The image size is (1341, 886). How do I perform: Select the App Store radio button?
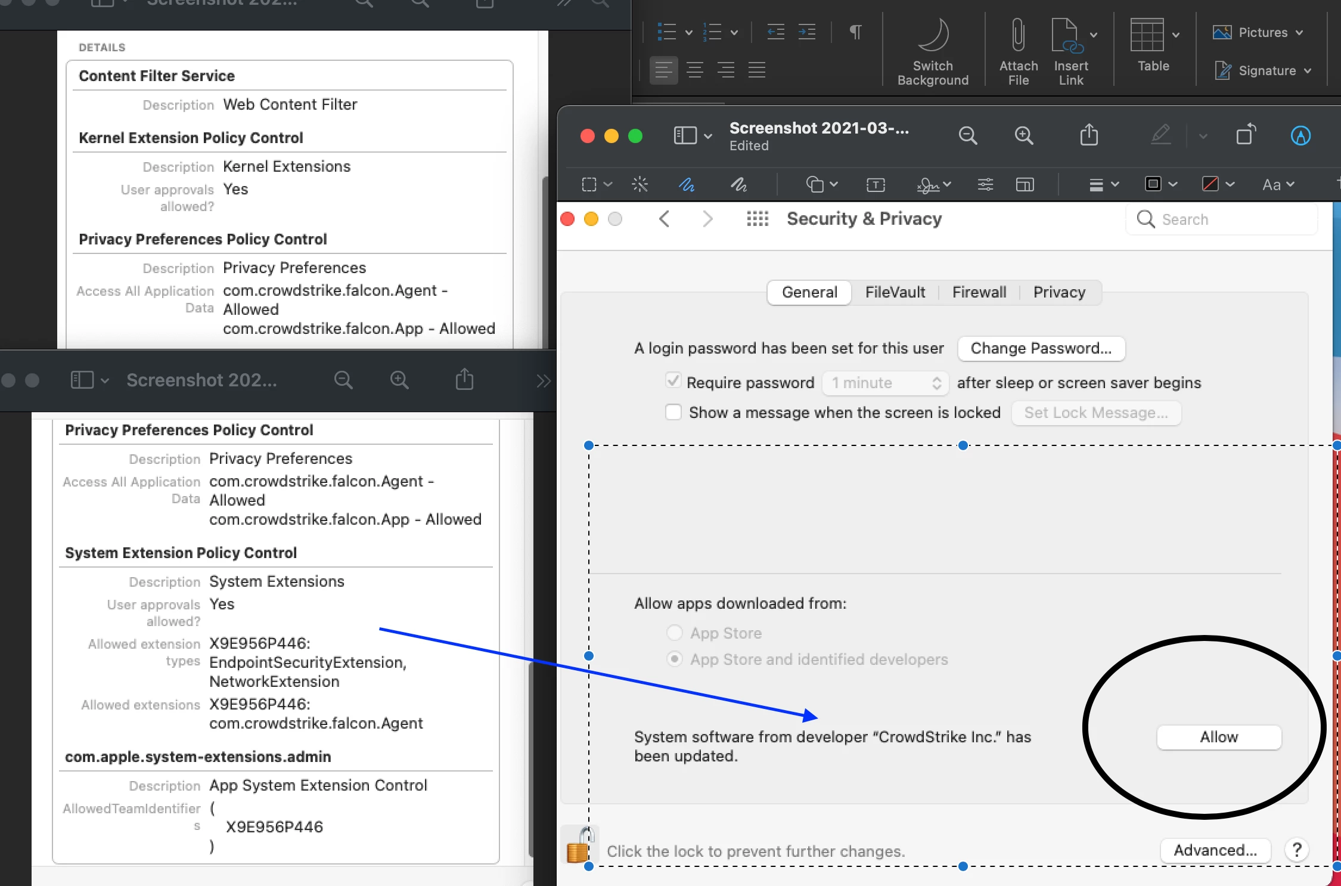coord(674,633)
